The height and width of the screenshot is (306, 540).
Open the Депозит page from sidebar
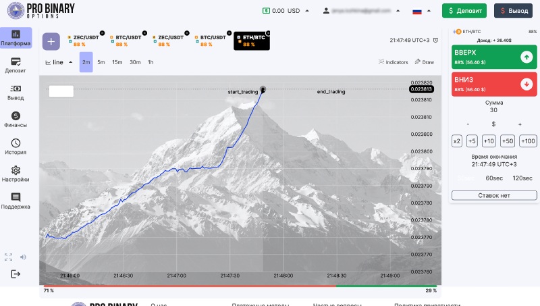tap(16, 66)
